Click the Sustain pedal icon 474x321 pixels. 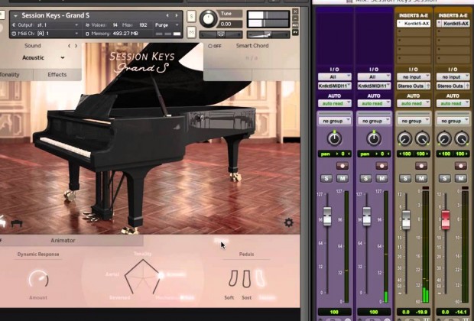pyautogui.click(x=261, y=278)
